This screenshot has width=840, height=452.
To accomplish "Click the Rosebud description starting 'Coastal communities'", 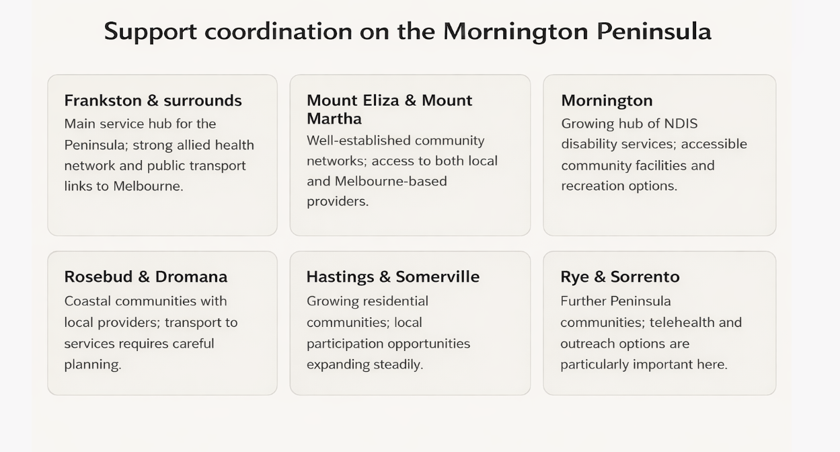I will (x=151, y=332).
